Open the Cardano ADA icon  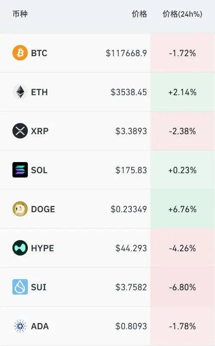pyautogui.click(x=20, y=326)
